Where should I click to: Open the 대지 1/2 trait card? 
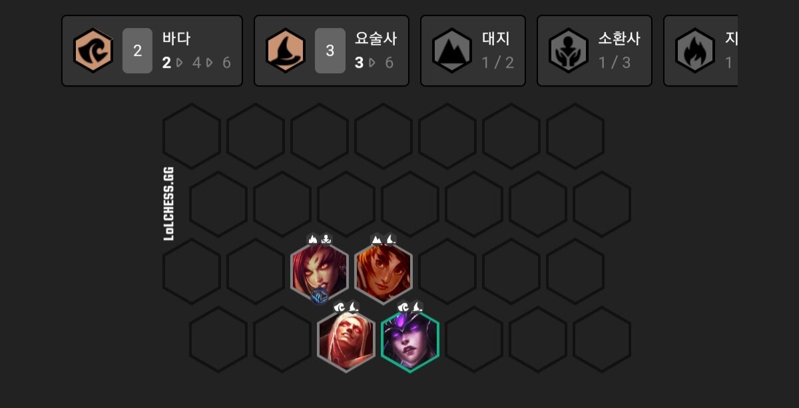click(x=473, y=51)
